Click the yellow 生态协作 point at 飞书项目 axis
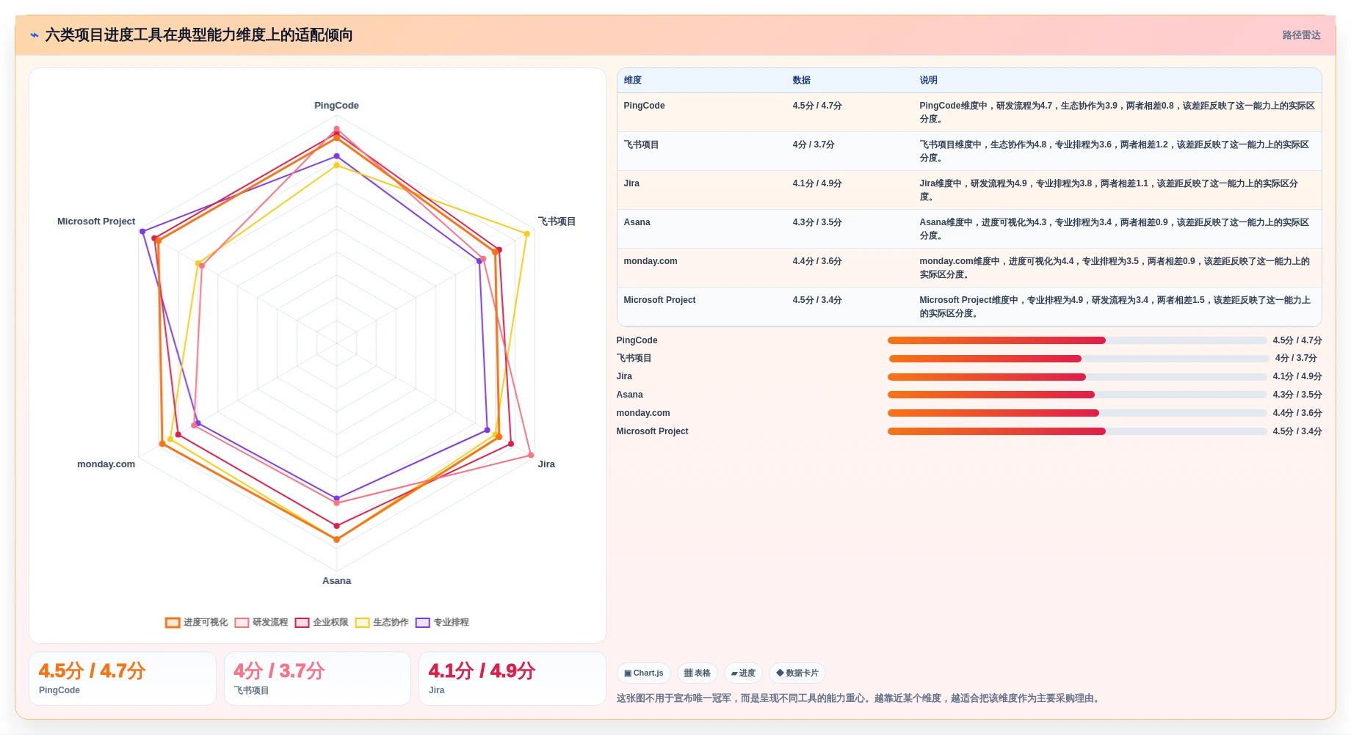 pyautogui.click(x=526, y=234)
